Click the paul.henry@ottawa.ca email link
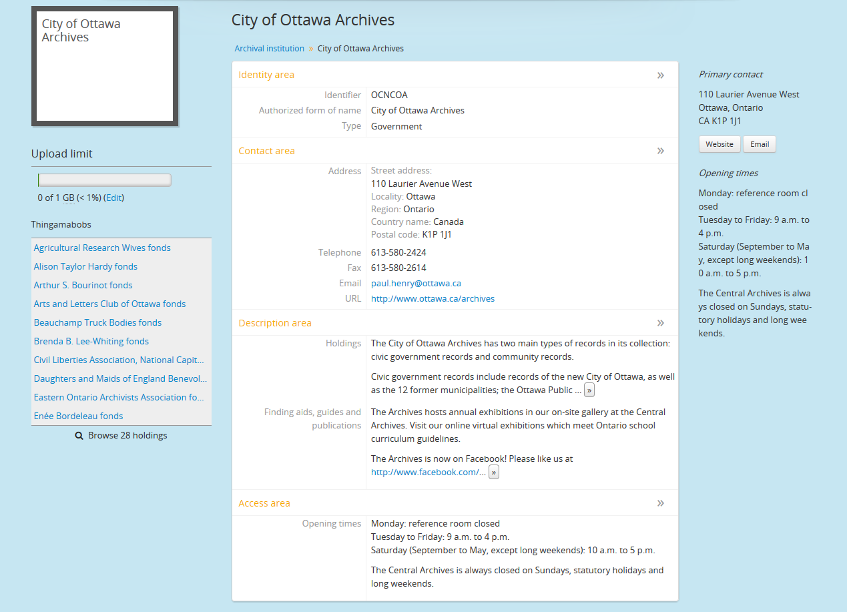Viewport: 847px width, 612px height. coord(416,284)
